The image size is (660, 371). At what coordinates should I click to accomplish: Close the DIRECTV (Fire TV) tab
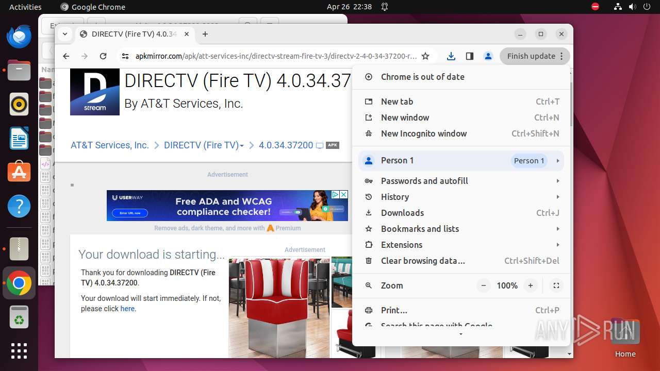pos(187,34)
